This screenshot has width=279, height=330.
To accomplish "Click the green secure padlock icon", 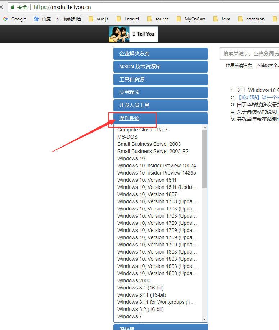I will pos(13,7).
